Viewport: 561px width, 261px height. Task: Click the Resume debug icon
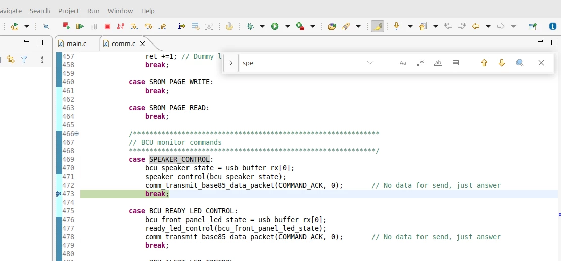pos(80,26)
